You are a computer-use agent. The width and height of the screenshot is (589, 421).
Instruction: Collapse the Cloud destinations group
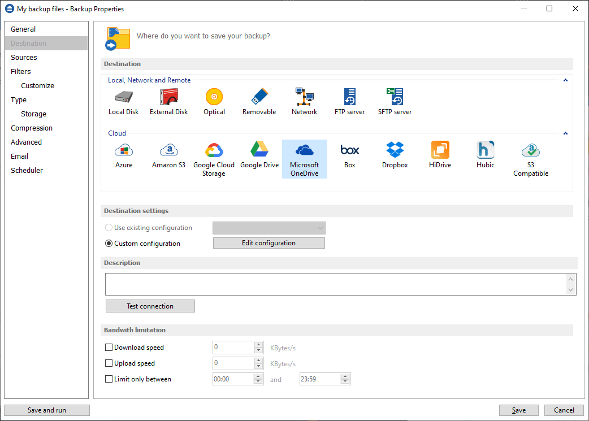click(565, 133)
